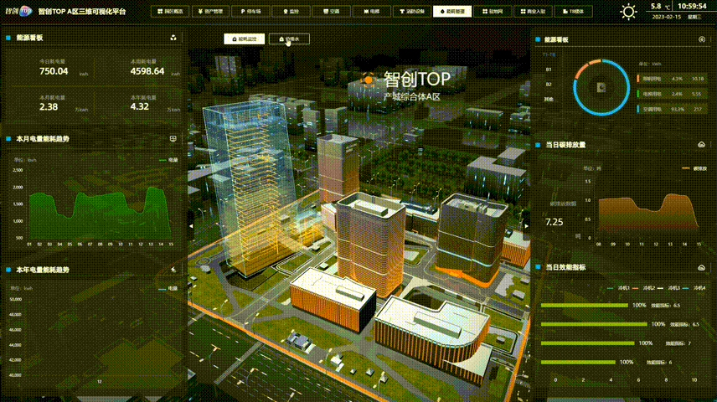The height and width of the screenshot is (402, 717).
Task: Click icon beside 本月电量能耗趋势 title
Action: 173,137
